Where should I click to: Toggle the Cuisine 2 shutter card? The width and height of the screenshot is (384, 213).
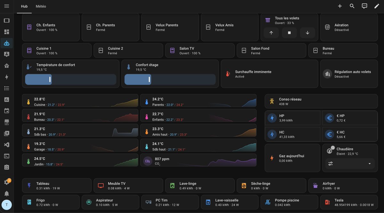point(128,51)
